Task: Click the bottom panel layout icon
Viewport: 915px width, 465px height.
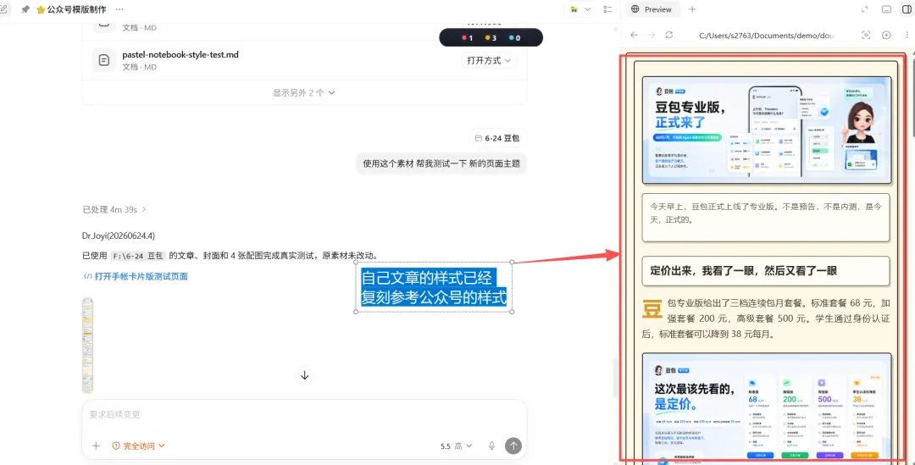Action: point(886,9)
